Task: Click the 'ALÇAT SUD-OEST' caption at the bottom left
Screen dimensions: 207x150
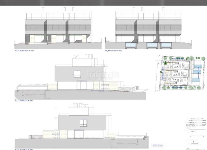Action: click(x=24, y=149)
